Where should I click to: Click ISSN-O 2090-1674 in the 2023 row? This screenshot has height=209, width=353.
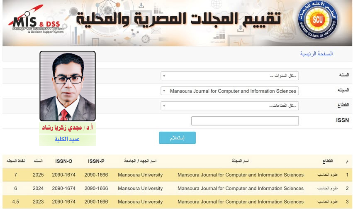[64, 202]
